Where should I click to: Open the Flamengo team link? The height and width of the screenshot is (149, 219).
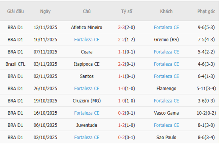point(166,88)
